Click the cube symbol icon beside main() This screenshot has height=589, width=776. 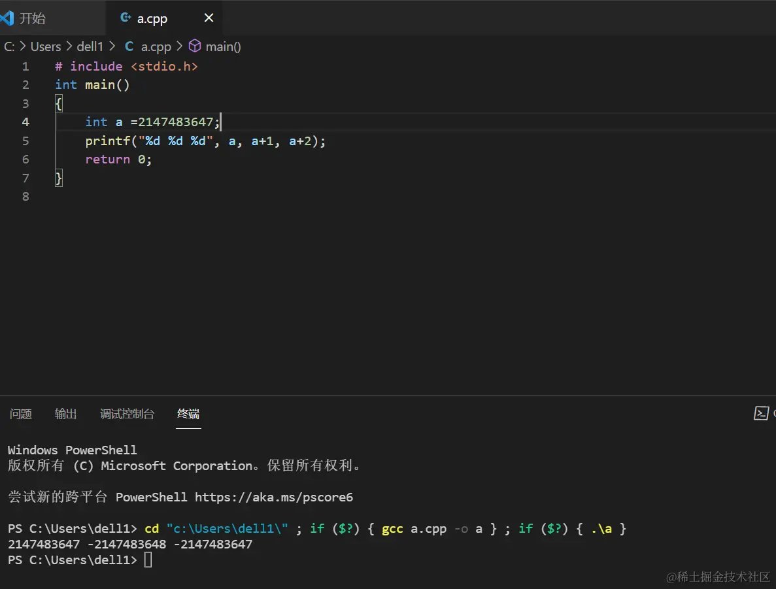pyautogui.click(x=195, y=46)
